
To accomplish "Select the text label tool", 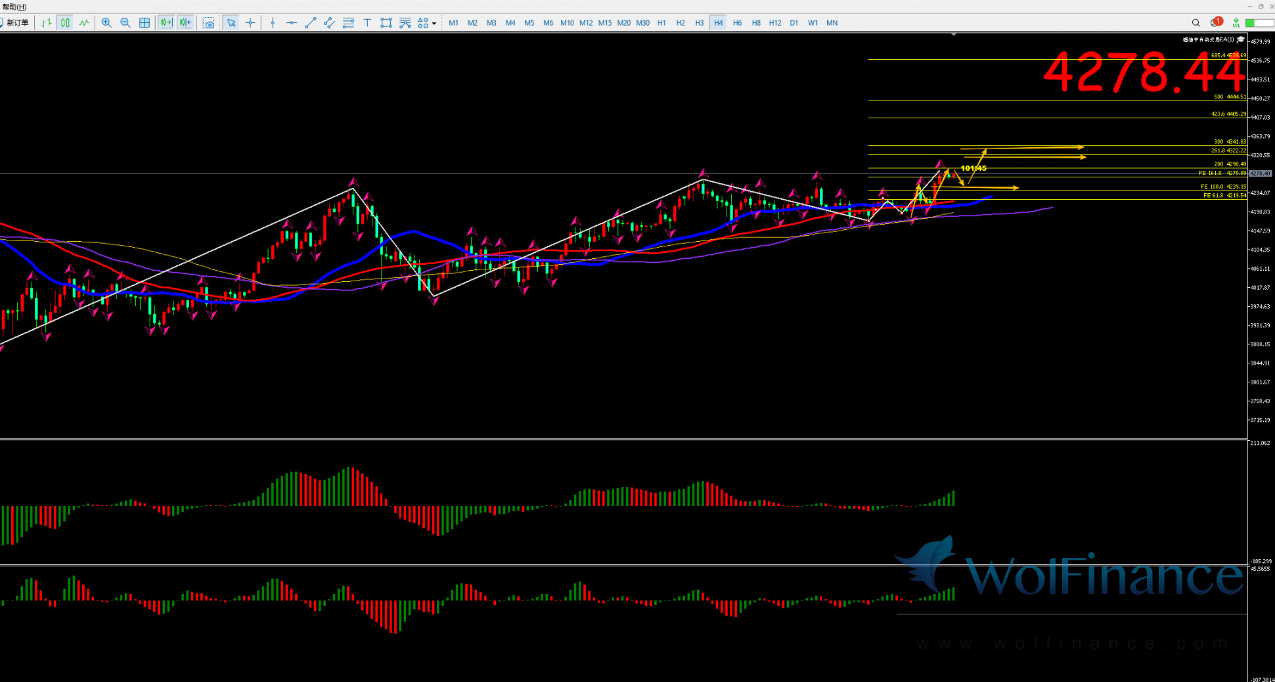I will (367, 23).
